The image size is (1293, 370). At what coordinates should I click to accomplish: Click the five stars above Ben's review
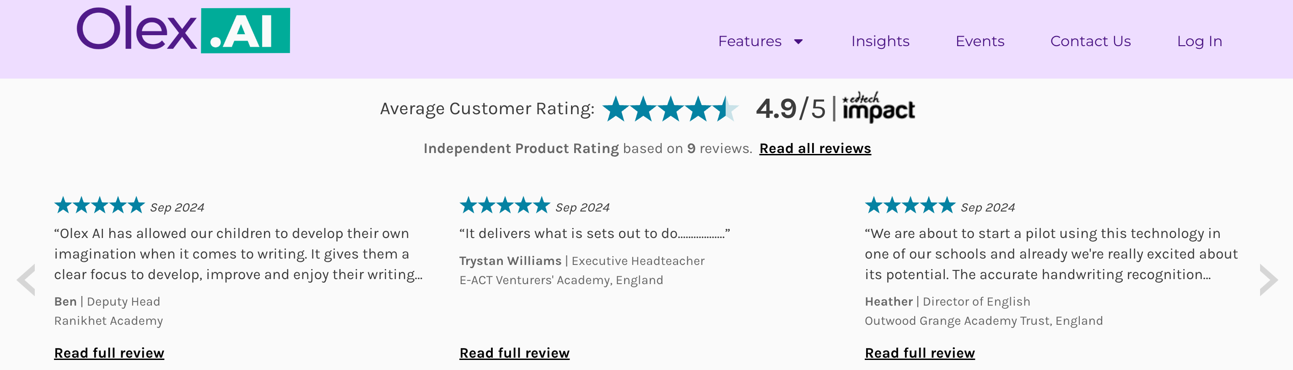[99, 206]
